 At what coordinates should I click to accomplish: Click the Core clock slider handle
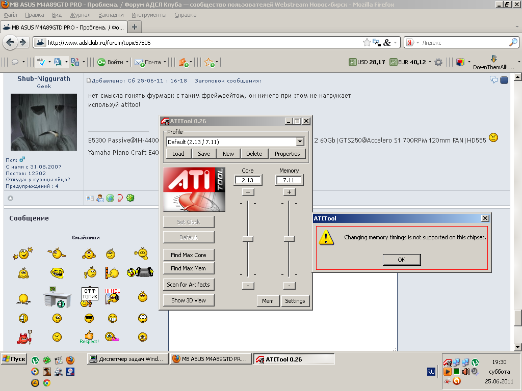pyautogui.click(x=248, y=239)
